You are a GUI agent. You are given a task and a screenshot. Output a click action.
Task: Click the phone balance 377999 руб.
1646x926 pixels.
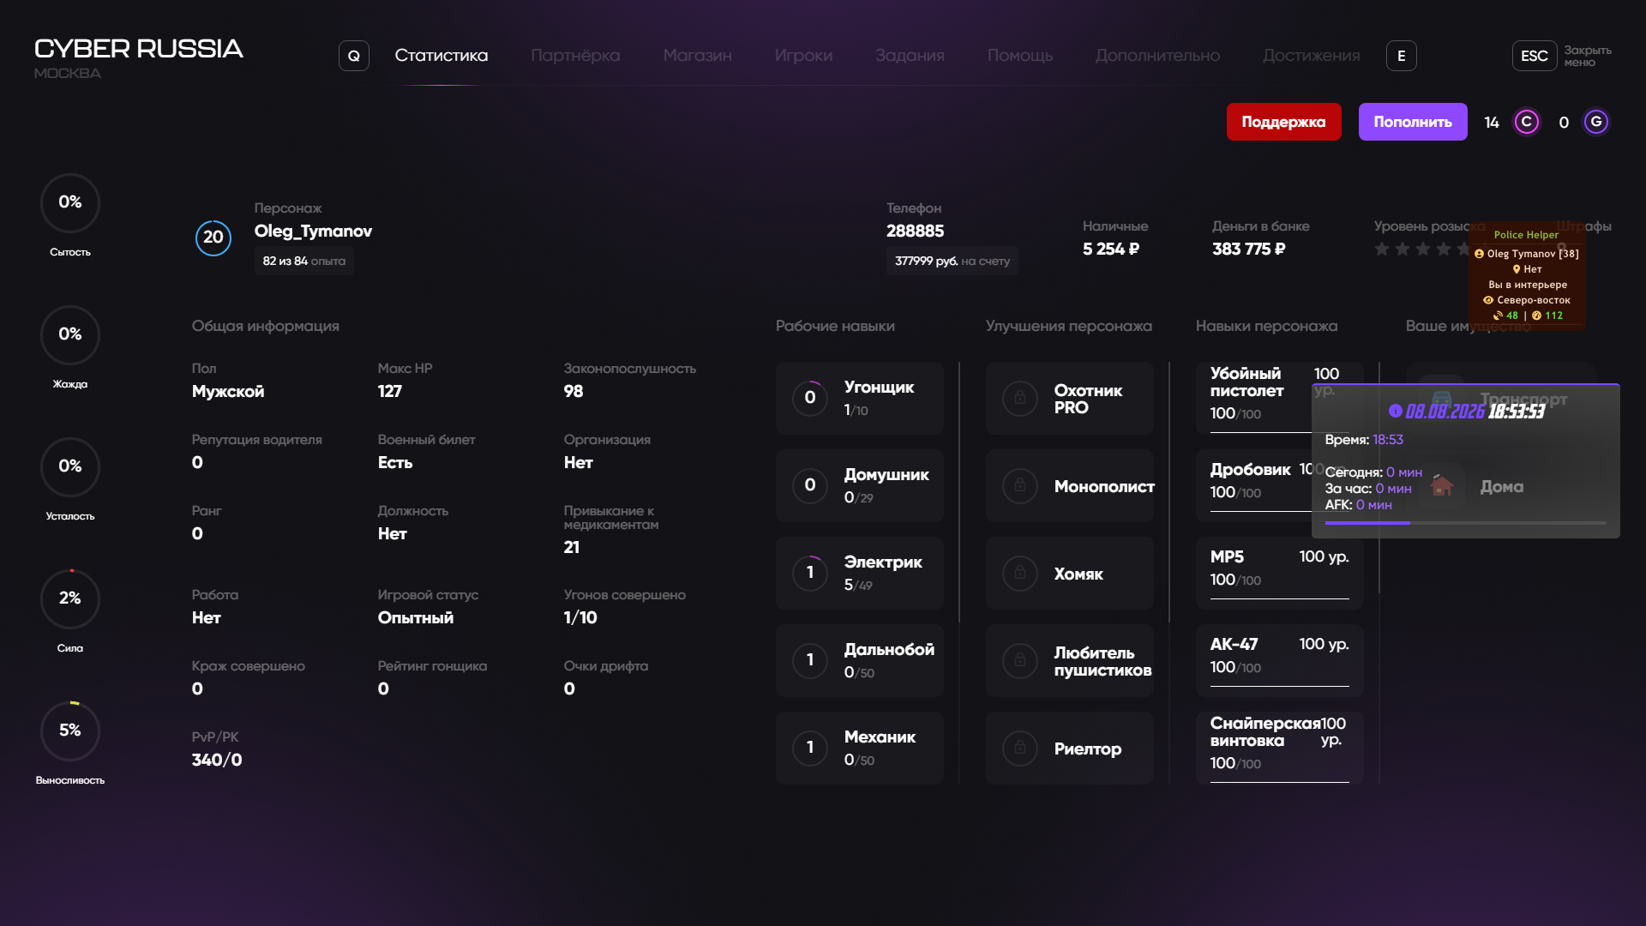(x=927, y=261)
